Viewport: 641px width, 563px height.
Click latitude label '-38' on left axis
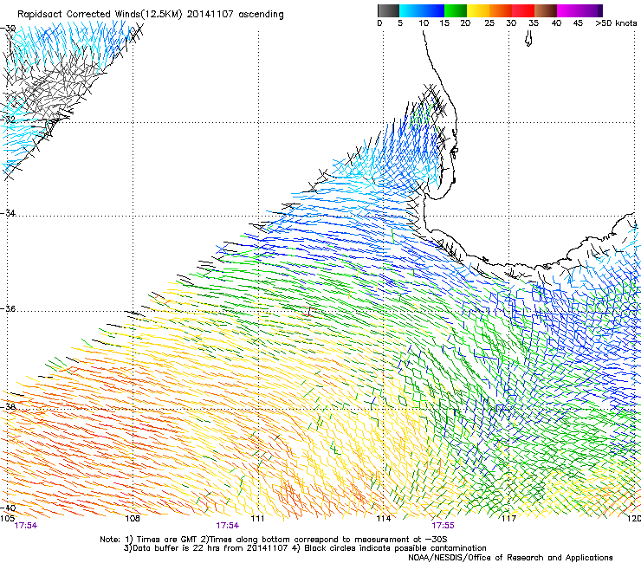[x=8, y=407]
